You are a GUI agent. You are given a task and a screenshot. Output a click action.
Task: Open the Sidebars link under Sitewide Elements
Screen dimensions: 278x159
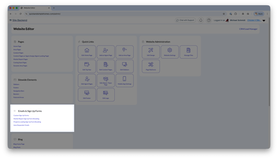(x=16, y=84)
